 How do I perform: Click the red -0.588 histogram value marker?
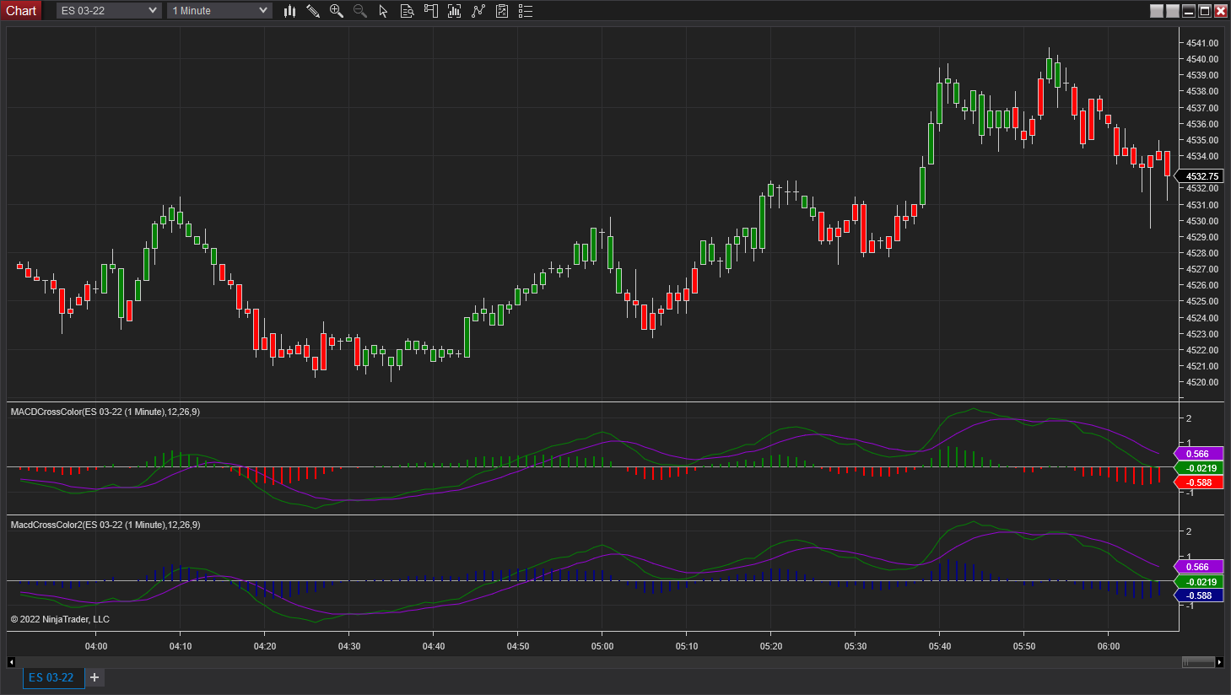(1200, 482)
